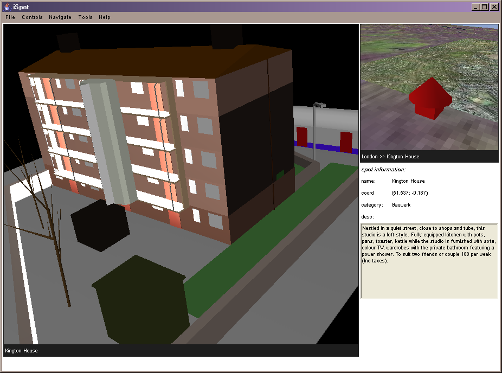Click the Bauwerk category value
The width and height of the screenshot is (502, 373).
point(401,205)
